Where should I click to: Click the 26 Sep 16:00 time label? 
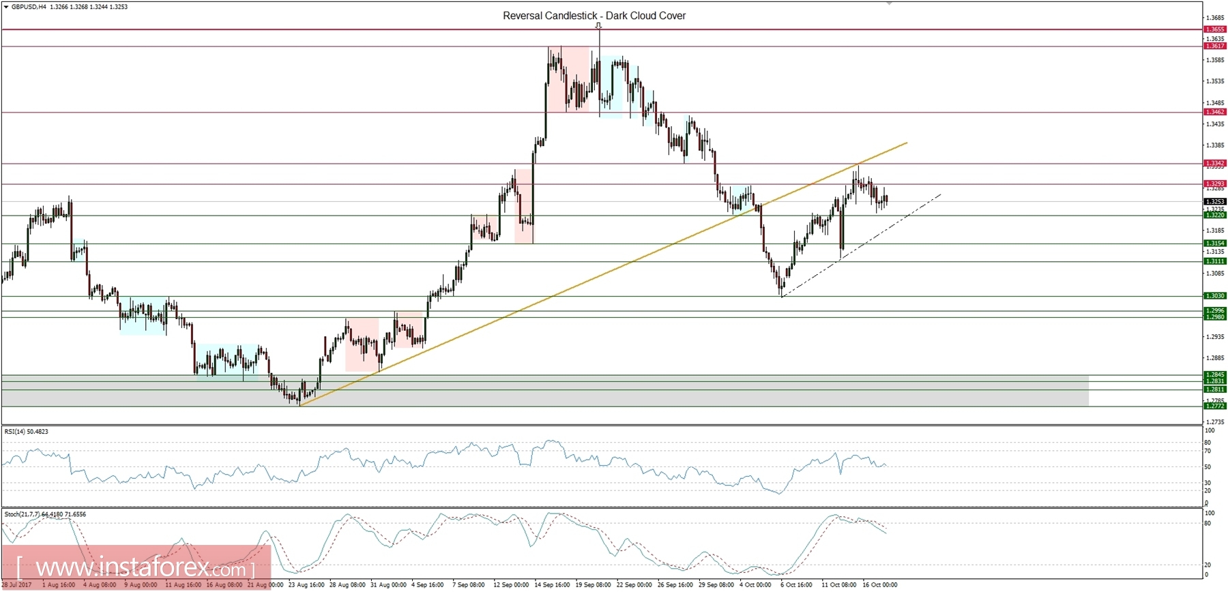pyautogui.click(x=675, y=584)
